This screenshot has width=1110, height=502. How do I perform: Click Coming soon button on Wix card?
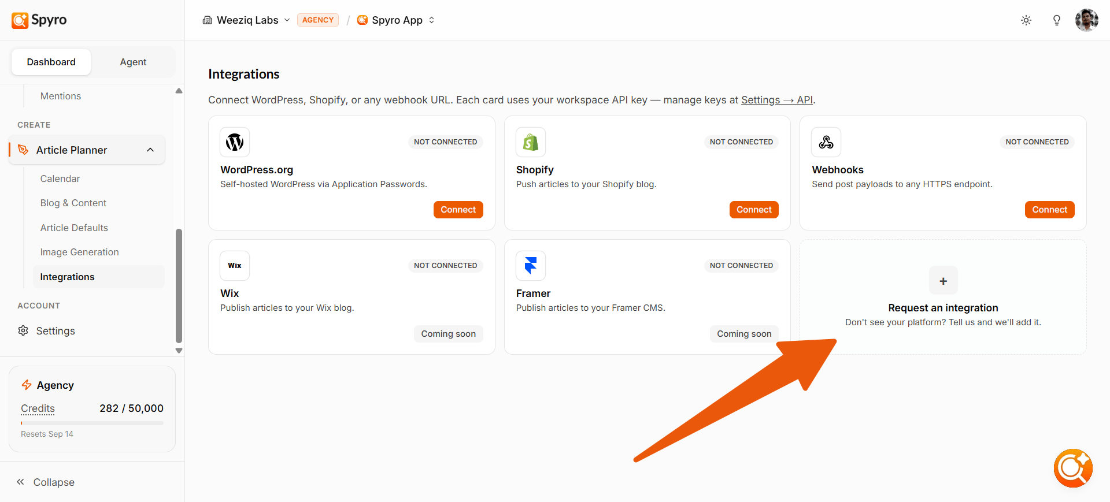pos(449,334)
